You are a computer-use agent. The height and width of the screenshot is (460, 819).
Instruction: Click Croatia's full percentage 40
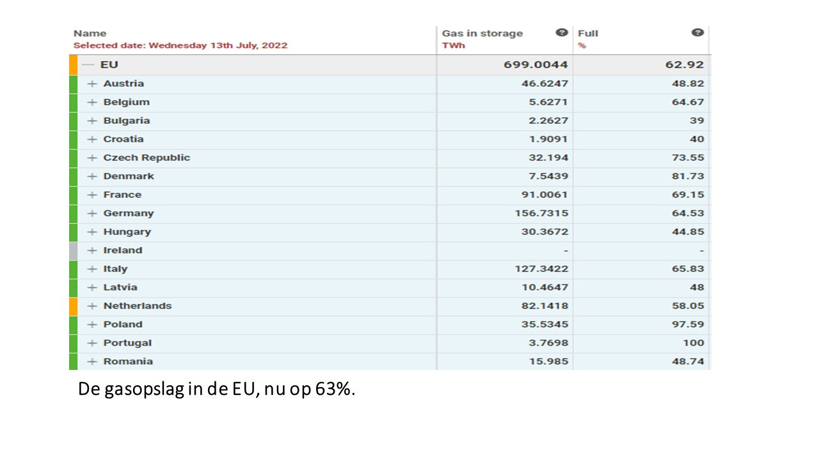(x=697, y=139)
